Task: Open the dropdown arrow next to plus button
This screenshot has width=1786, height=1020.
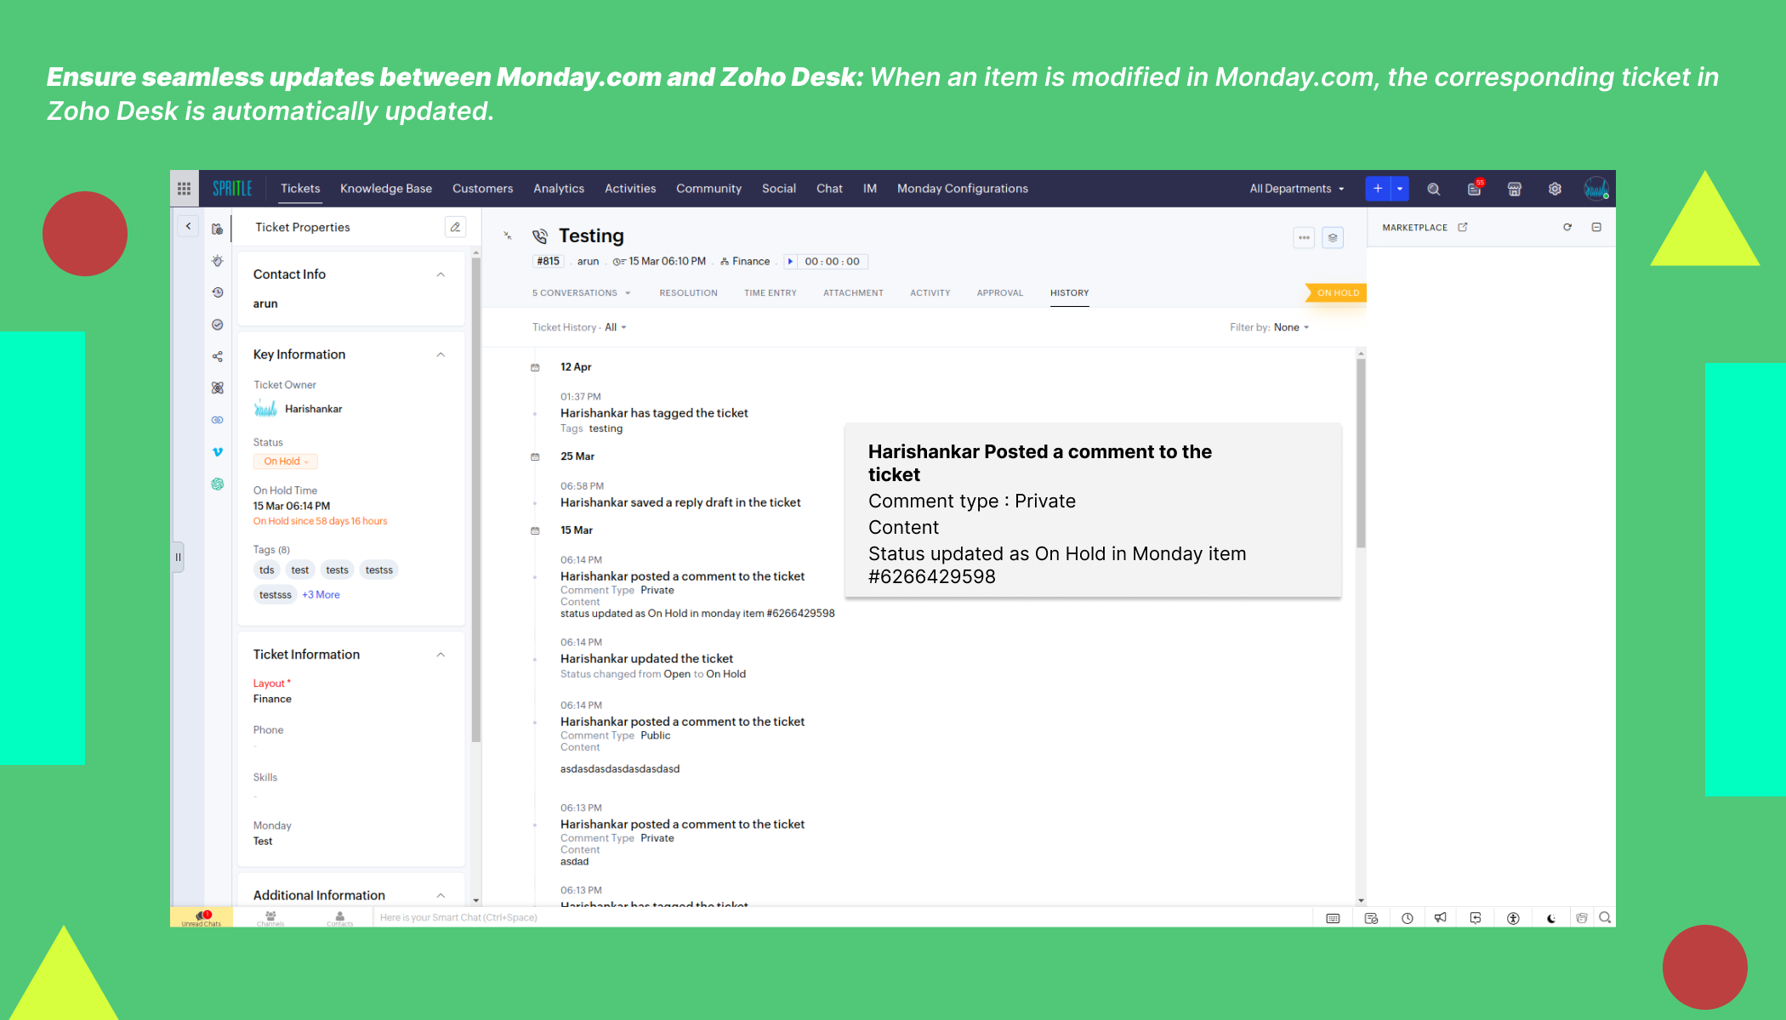Action: click(1400, 189)
